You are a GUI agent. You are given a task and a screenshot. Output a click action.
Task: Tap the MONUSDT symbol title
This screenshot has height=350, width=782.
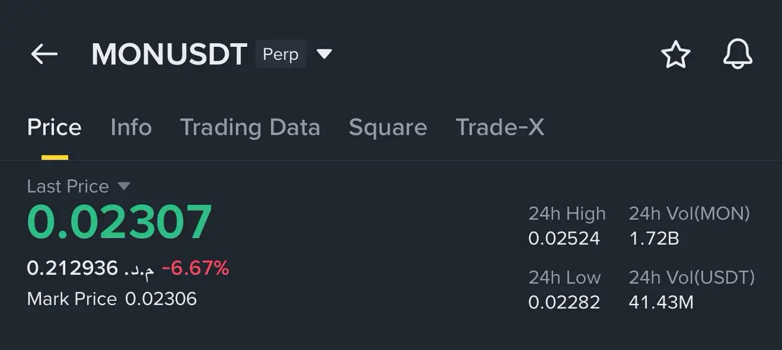[x=169, y=55]
